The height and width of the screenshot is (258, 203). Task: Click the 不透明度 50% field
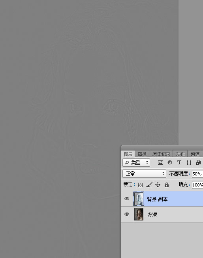(197, 174)
